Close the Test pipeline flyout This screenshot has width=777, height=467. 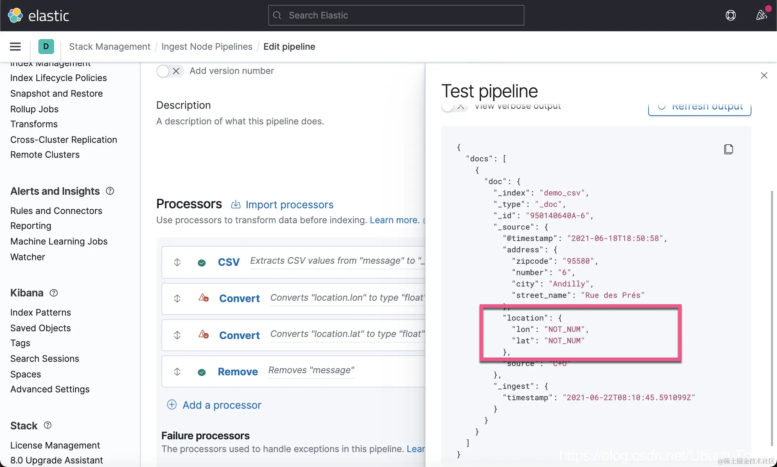(764, 75)
